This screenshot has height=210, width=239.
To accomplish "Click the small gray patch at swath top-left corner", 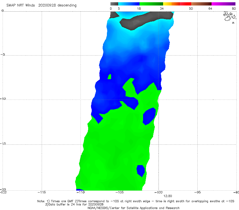I will point(114,15).
